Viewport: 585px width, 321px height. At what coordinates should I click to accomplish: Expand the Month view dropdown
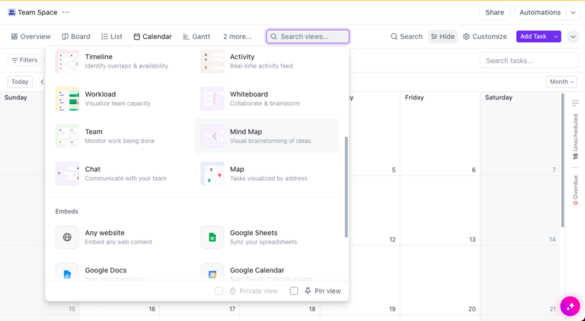(561, 82)
